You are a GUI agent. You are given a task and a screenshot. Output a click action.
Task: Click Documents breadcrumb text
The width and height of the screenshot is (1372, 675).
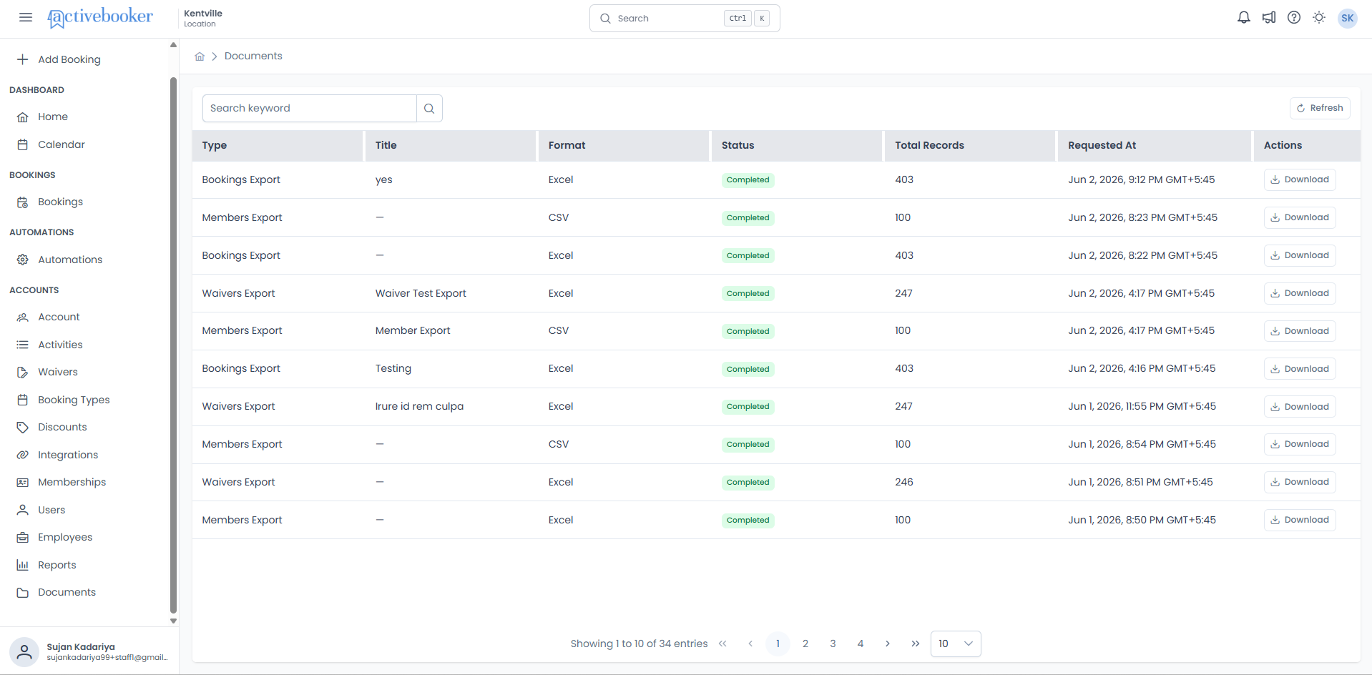click(x=253, y=56)
